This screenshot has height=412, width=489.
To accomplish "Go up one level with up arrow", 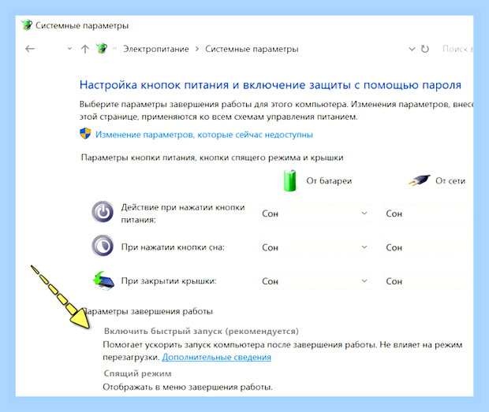I will 85,49.
